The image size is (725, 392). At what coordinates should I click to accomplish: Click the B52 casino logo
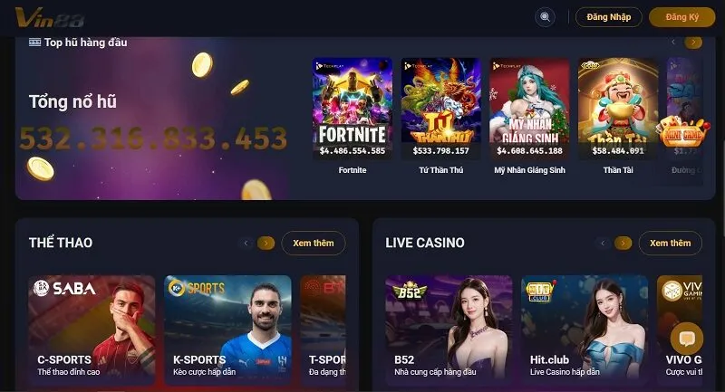(x=410, y=291)
